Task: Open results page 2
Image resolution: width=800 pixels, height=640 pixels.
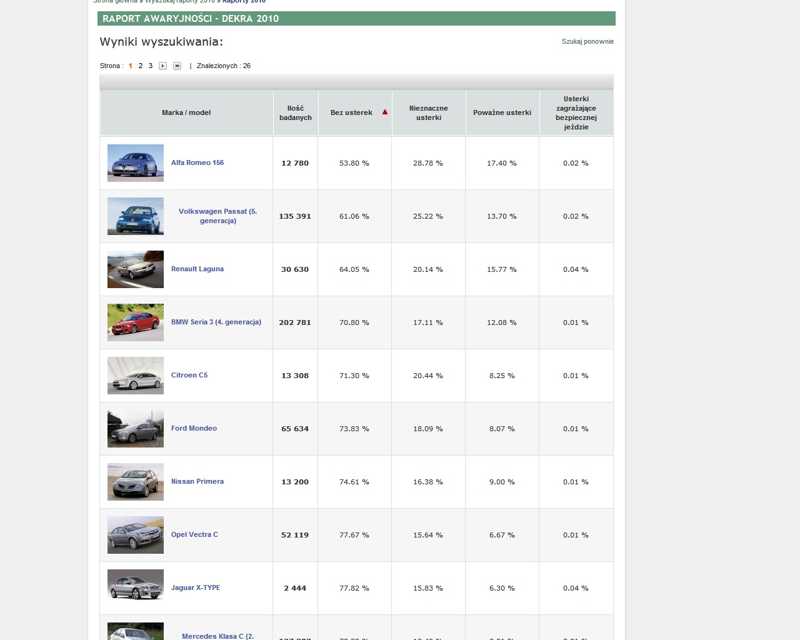Action: (x=141, y=66)
